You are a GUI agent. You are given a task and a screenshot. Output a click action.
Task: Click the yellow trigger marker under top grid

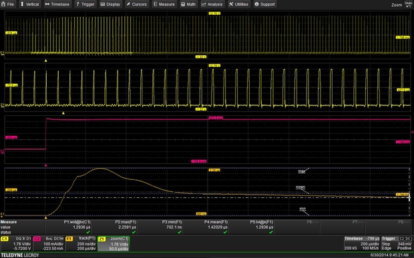pyautogui.click(x=45, y=61)
